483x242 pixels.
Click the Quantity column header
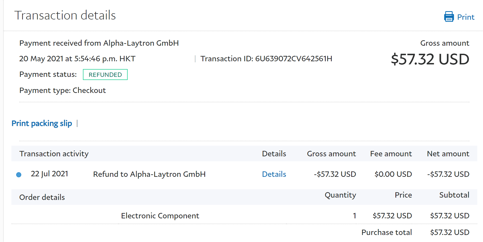[340, 195]
